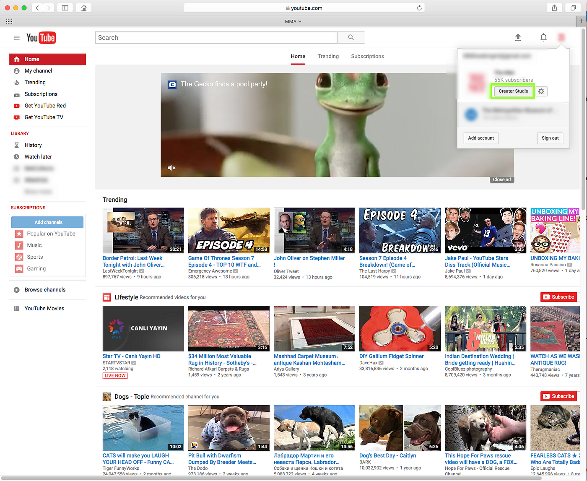The height and width of the screenshot is (481, 587).
Task: Toggle Safari sidebar button
Action: tap(65, 8)
